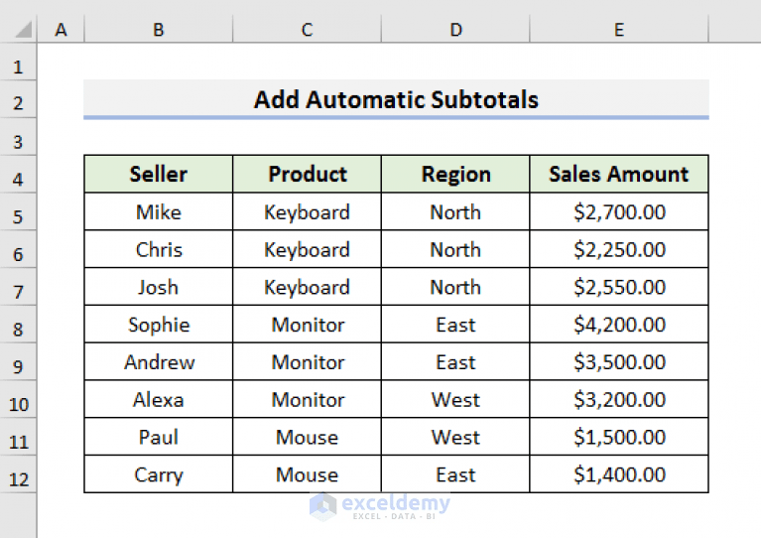Select Paul's 'West' region cell
This screenshot has width=761, height=538.
click(x=455, y=437)
